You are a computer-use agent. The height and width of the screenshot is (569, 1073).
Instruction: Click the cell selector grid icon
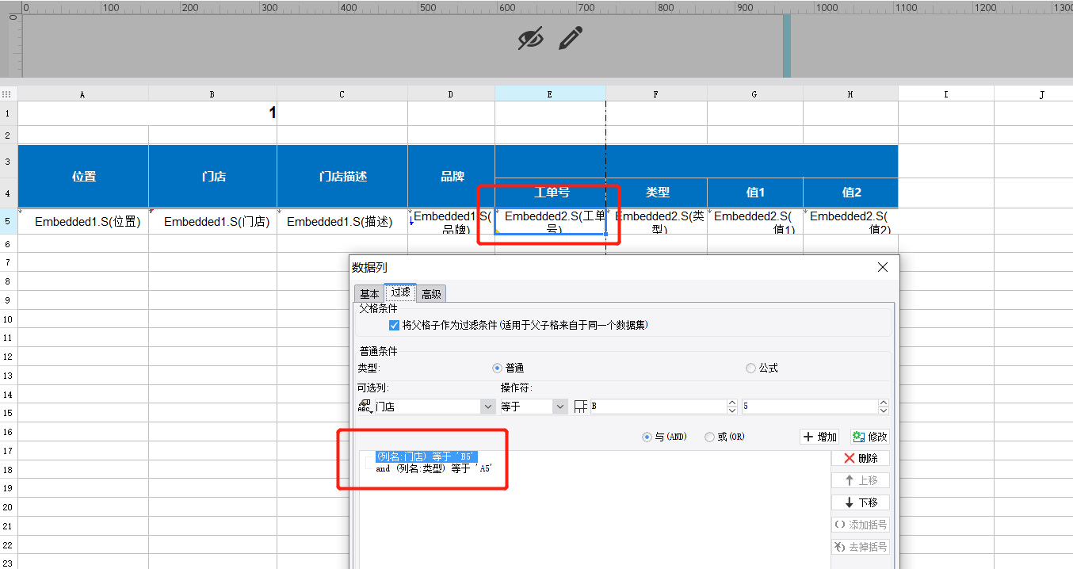(x=582, y=407)
